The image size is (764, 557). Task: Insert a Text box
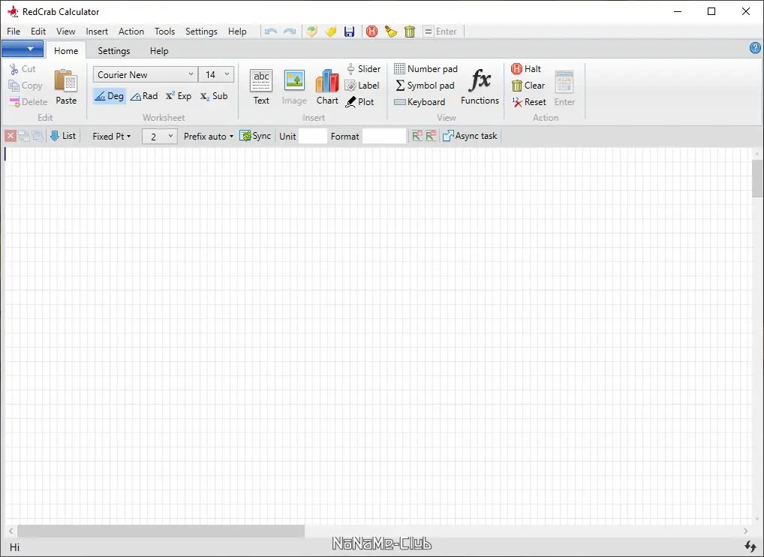pyautogui.click(x=261, y=87)
